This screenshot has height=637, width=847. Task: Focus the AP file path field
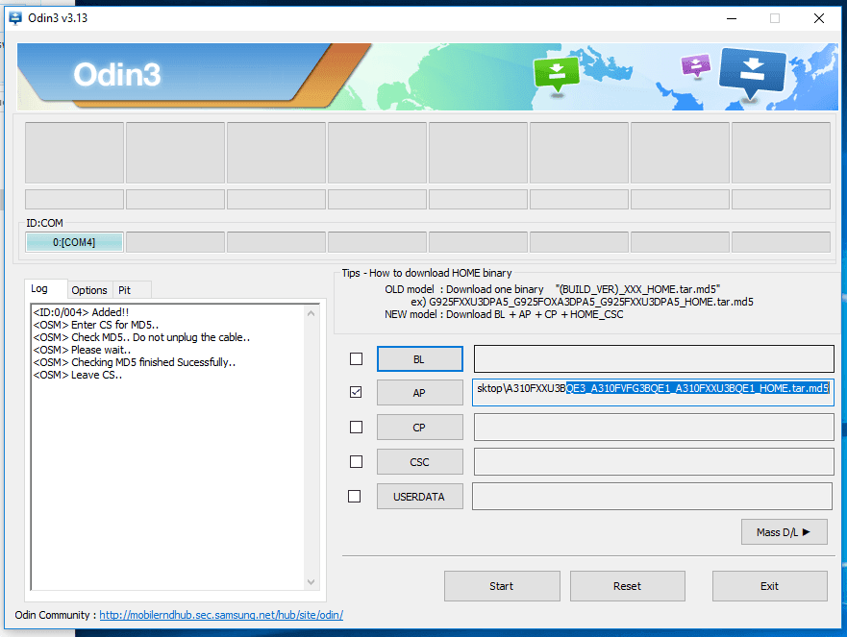click(653, 392)
